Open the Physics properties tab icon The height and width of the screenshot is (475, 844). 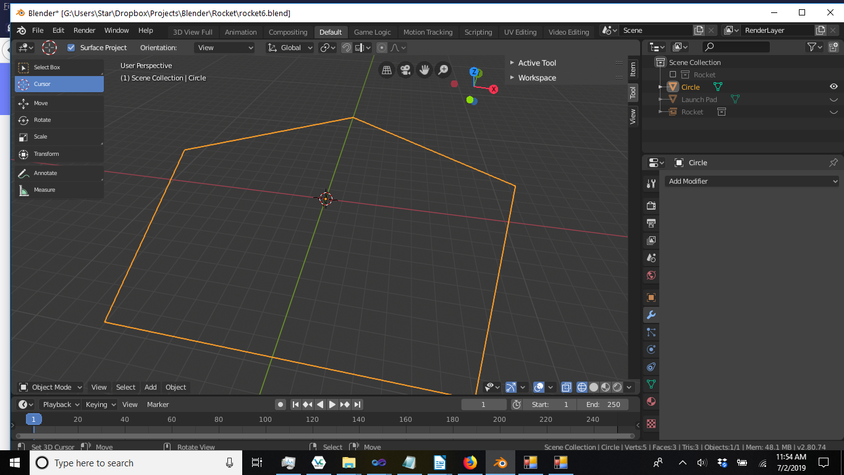pyautogui.click(x=651, y=349)
